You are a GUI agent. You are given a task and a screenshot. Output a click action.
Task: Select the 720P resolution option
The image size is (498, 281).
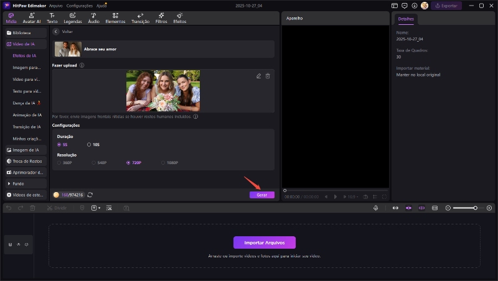(134, 163)
